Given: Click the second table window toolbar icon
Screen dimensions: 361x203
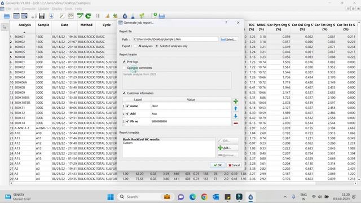Looking at the screenshot, I should tap(16, 16).
